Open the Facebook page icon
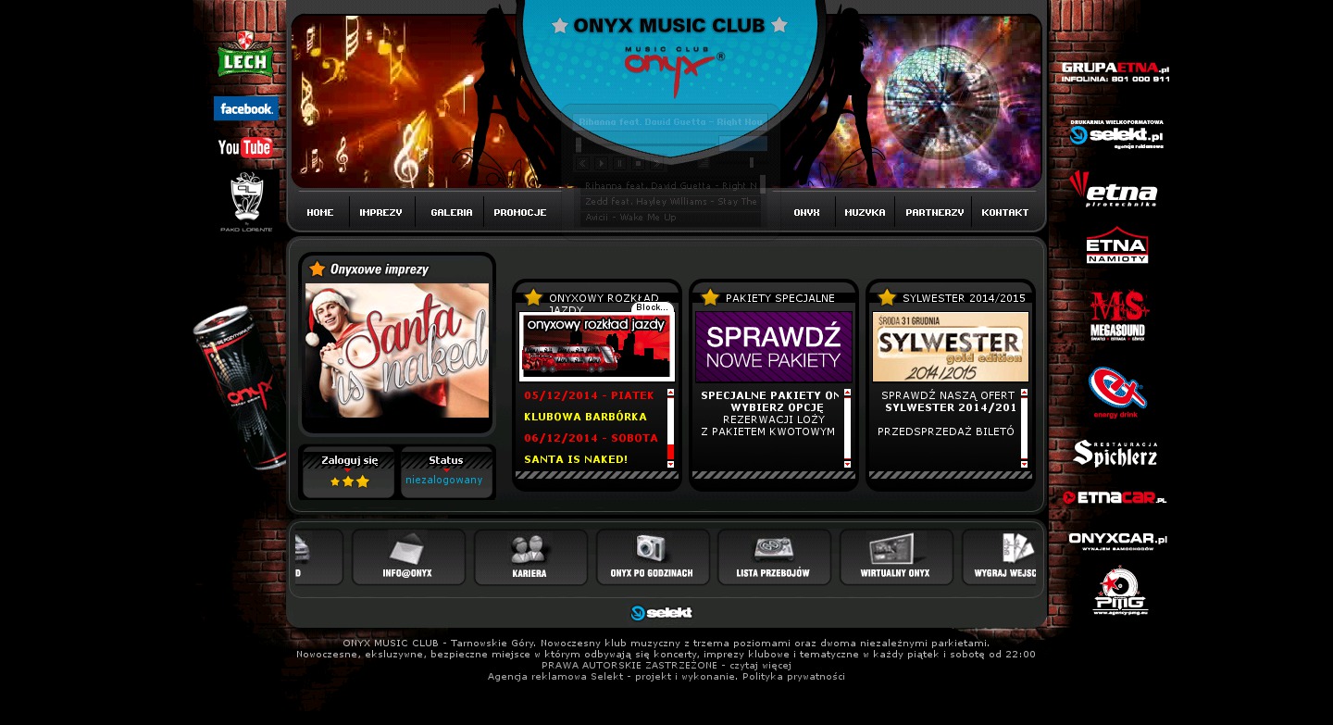The image size is (1333, 725). [x=245, y=108]
